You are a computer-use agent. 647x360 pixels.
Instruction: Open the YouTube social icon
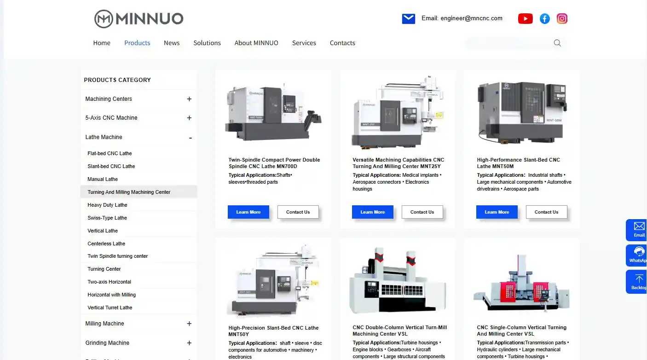[525, 18]
